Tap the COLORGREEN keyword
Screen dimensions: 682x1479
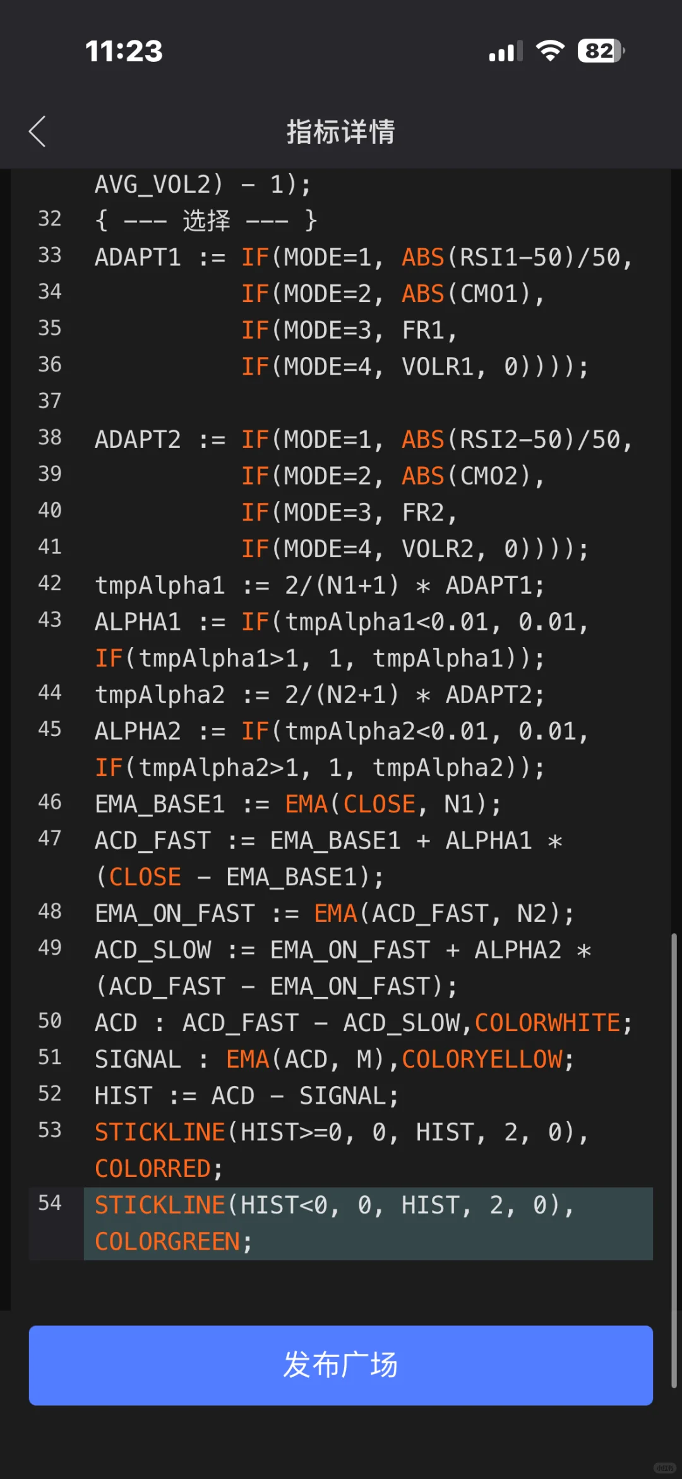pyautogui.click(x=167, y=1242)
